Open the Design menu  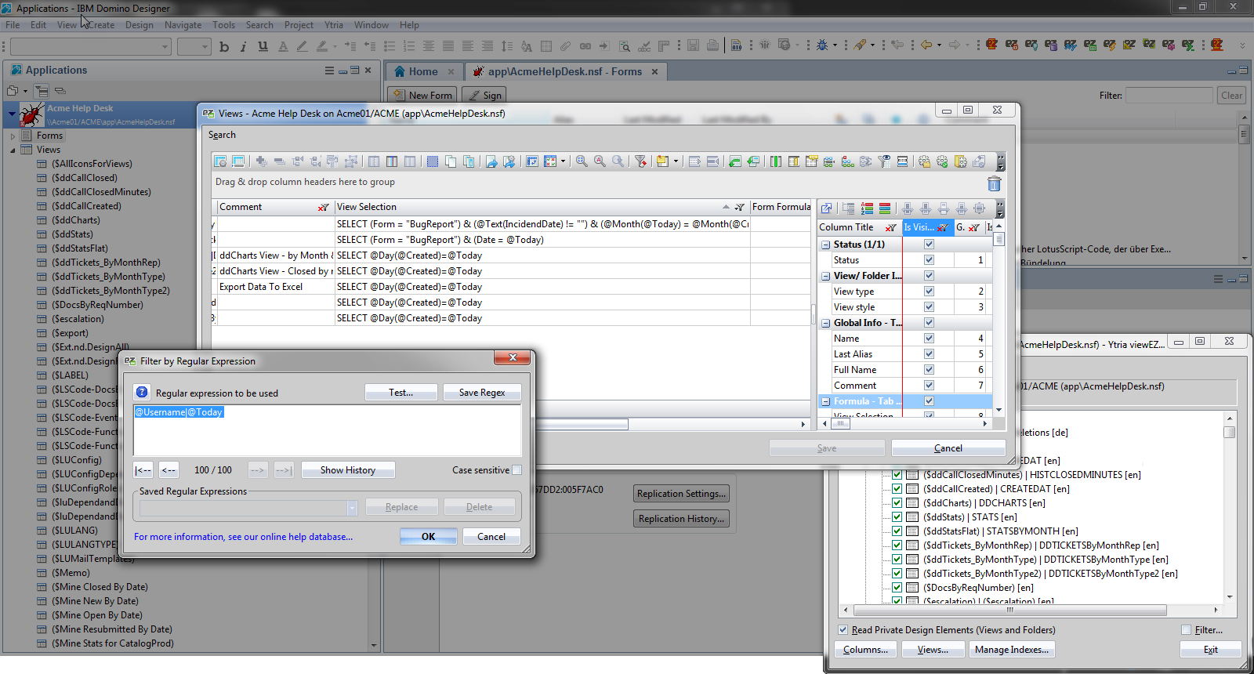click(140, 25)
